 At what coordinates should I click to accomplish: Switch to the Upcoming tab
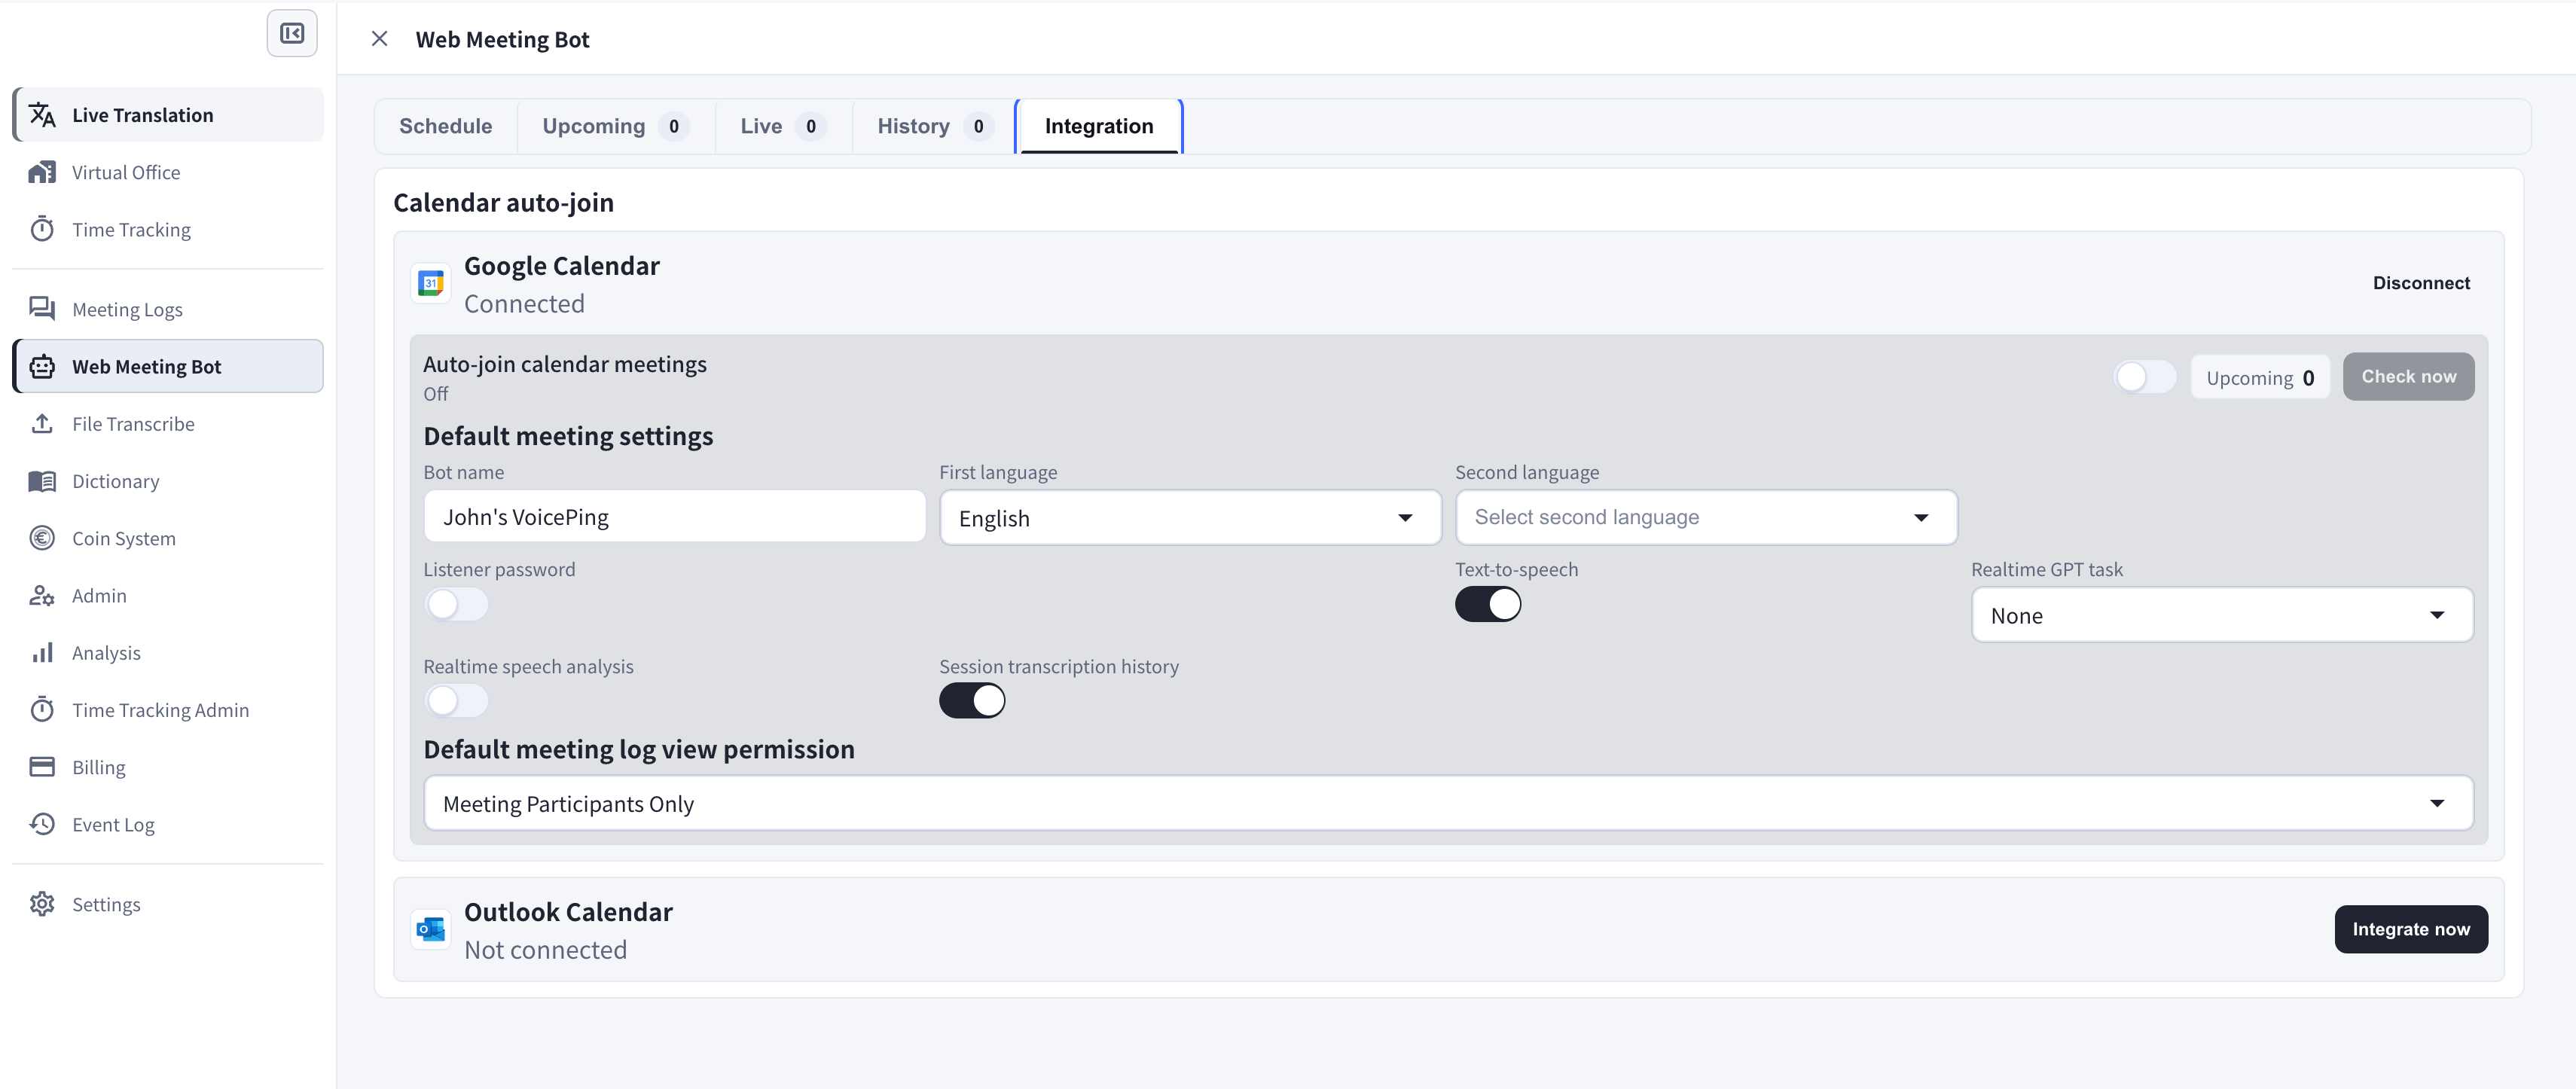click(x=616, y=126)
